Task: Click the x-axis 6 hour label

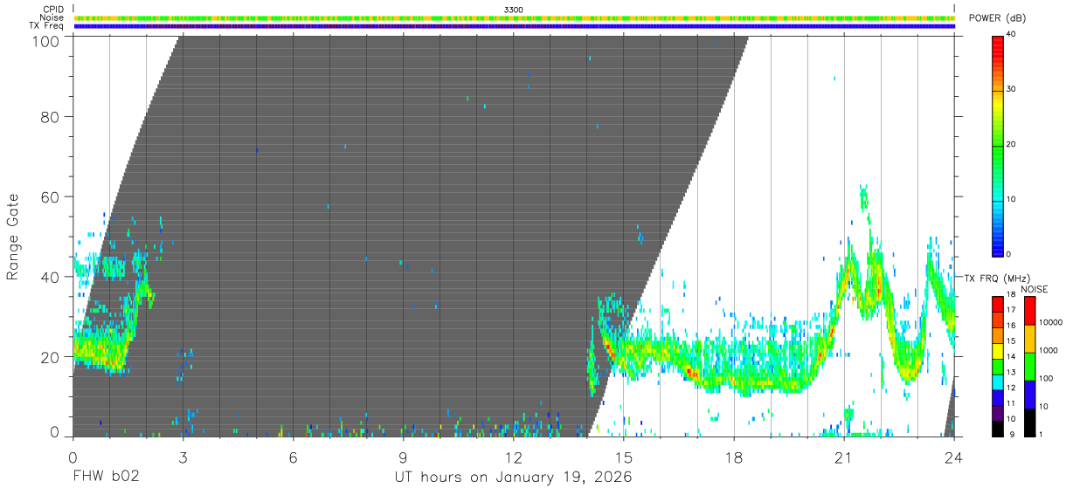Action: coord(293,457)
